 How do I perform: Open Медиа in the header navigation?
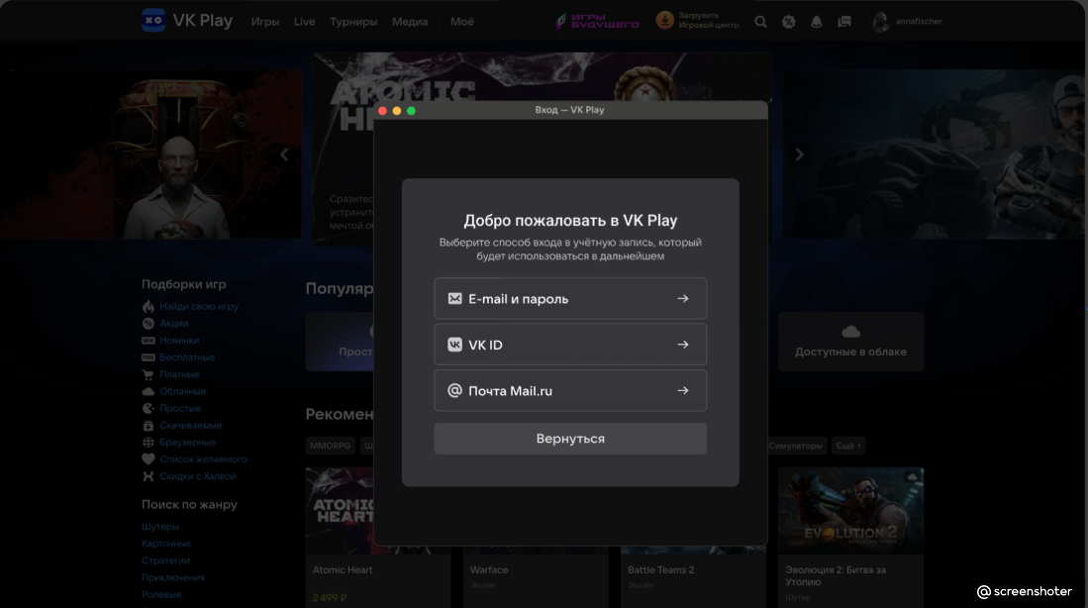coord(410,22)
